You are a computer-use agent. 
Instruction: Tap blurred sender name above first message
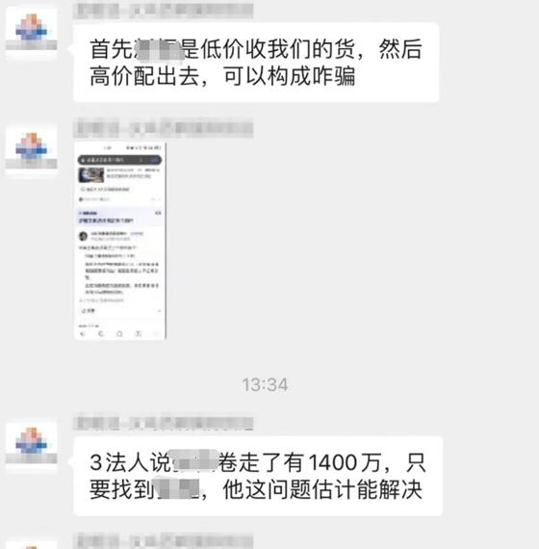164,11
